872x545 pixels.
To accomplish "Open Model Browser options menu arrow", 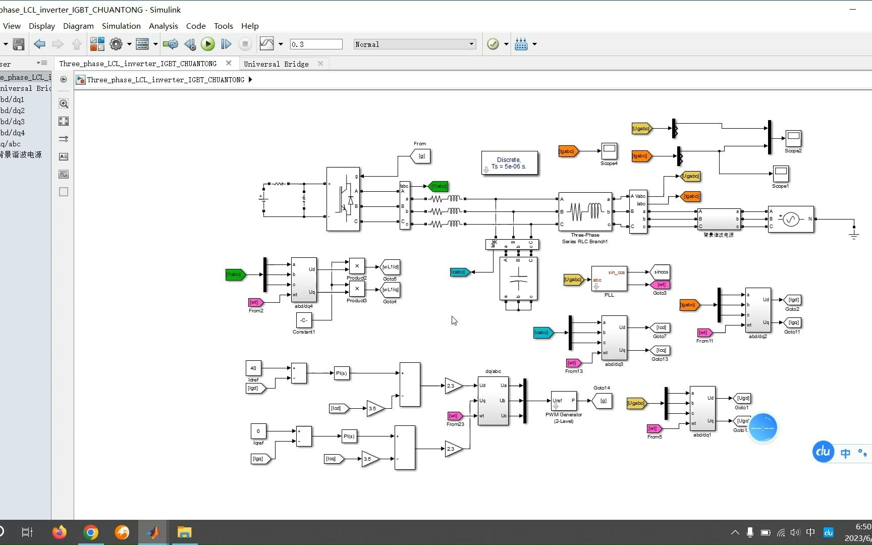I will click(42, 63).
